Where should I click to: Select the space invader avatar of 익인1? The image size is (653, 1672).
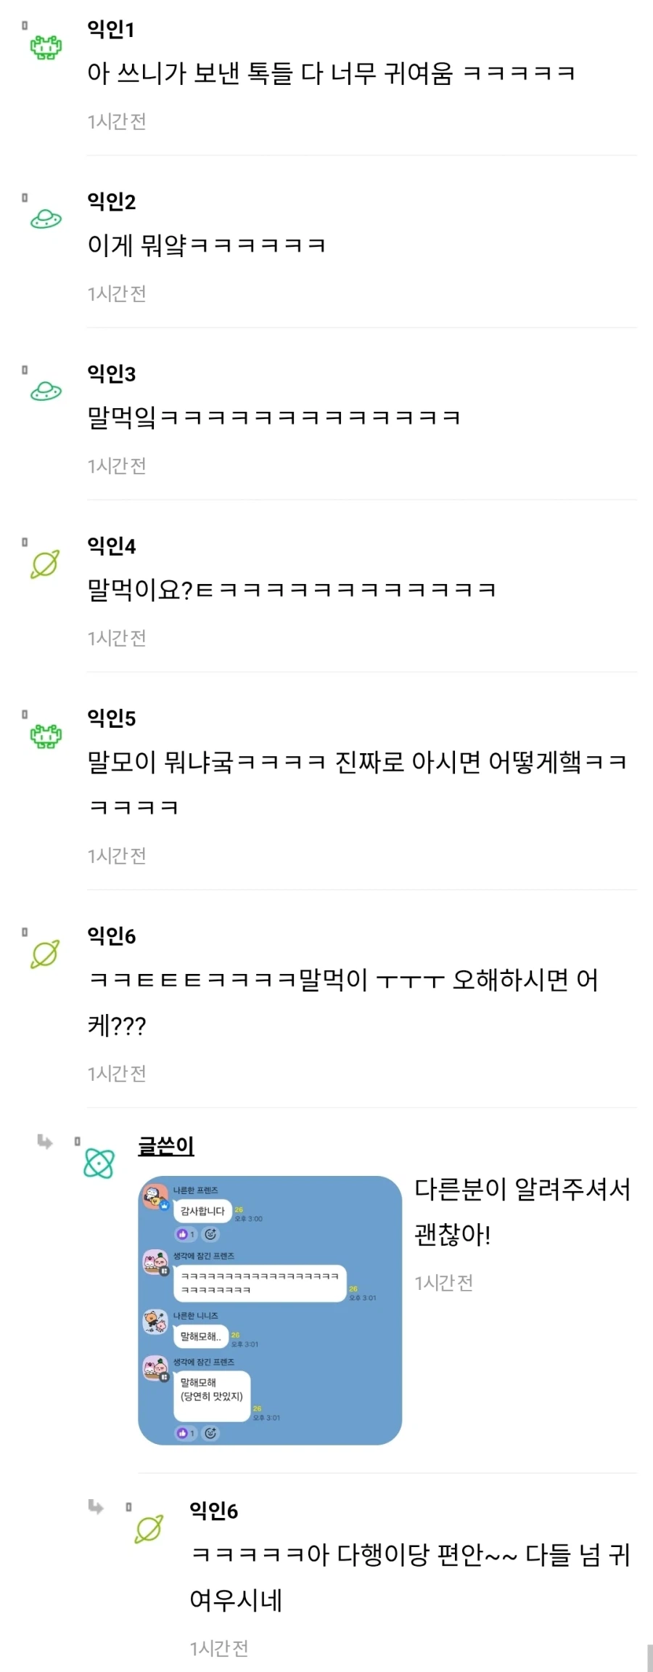45,47
